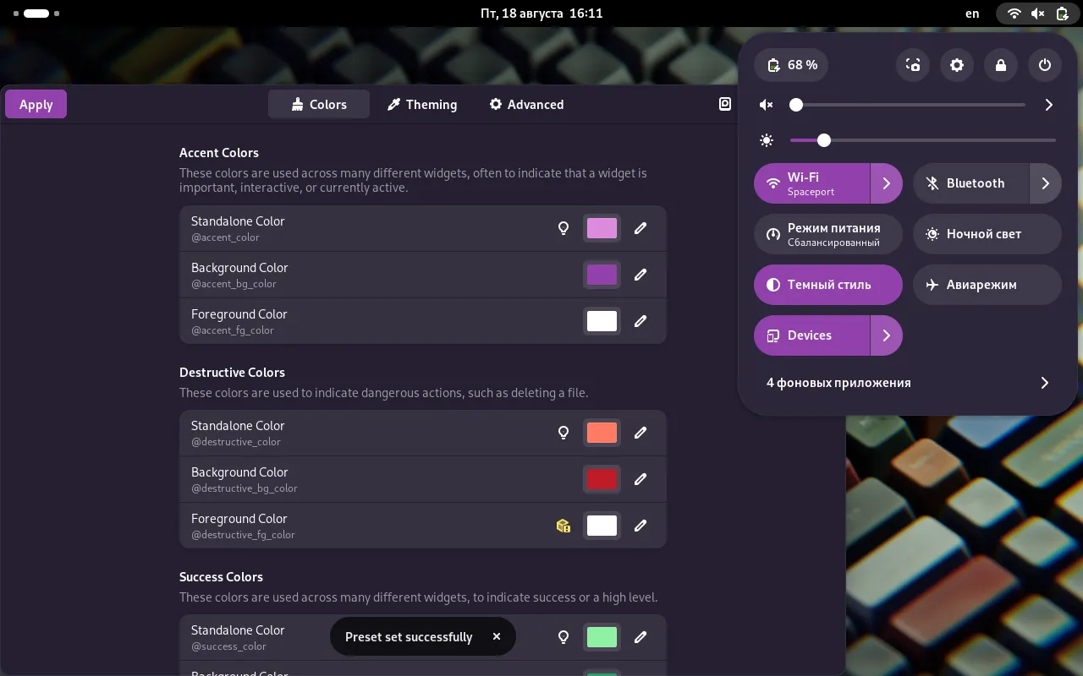The height and width of the screenshot is (676, 1083).
Task: Unmute using the volume speaker icon
Action: 767,105
